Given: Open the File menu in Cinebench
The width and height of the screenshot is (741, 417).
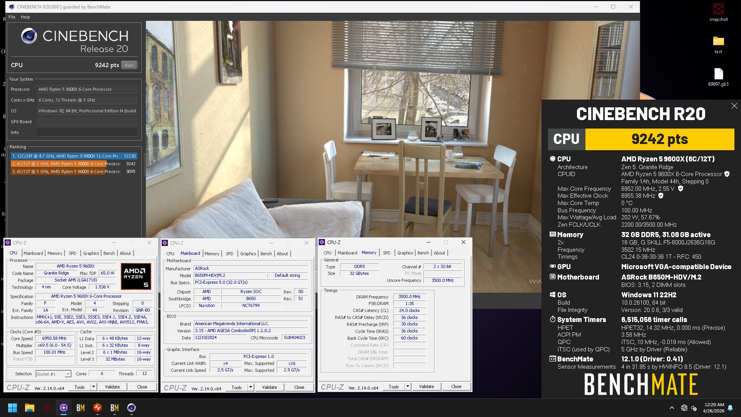Looking at the screenshot, I should coord(12,17).
